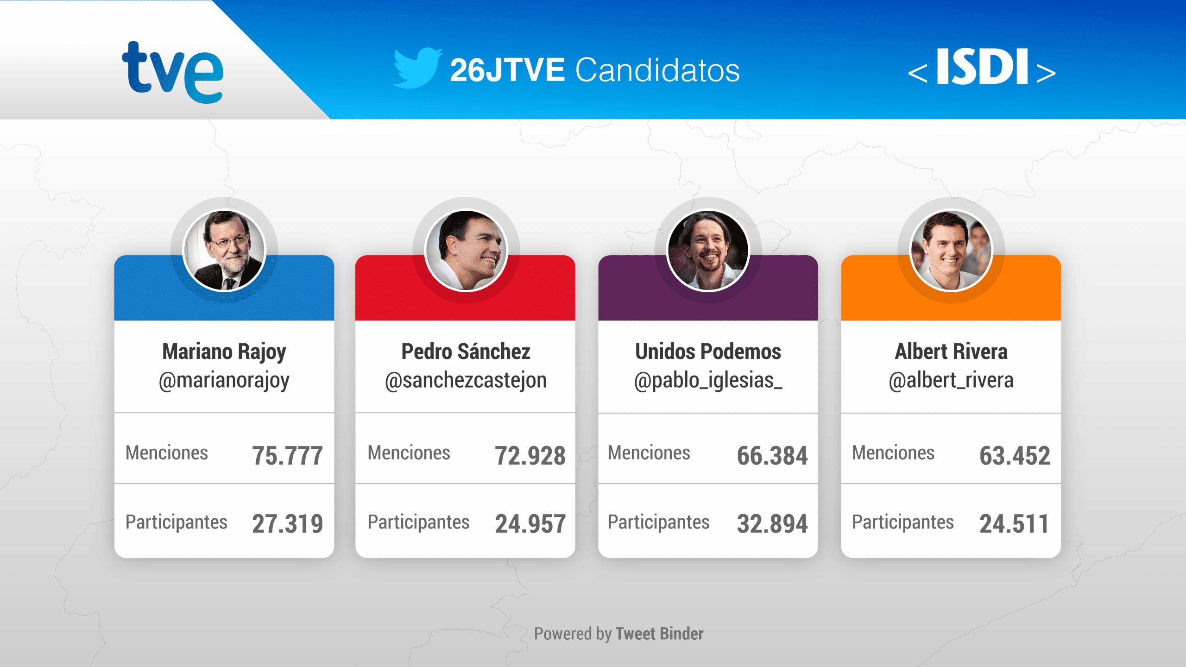Select Mariano Rajoy's profile photo
This screenshot has width=1186, height=667.
tap(224, 251)
